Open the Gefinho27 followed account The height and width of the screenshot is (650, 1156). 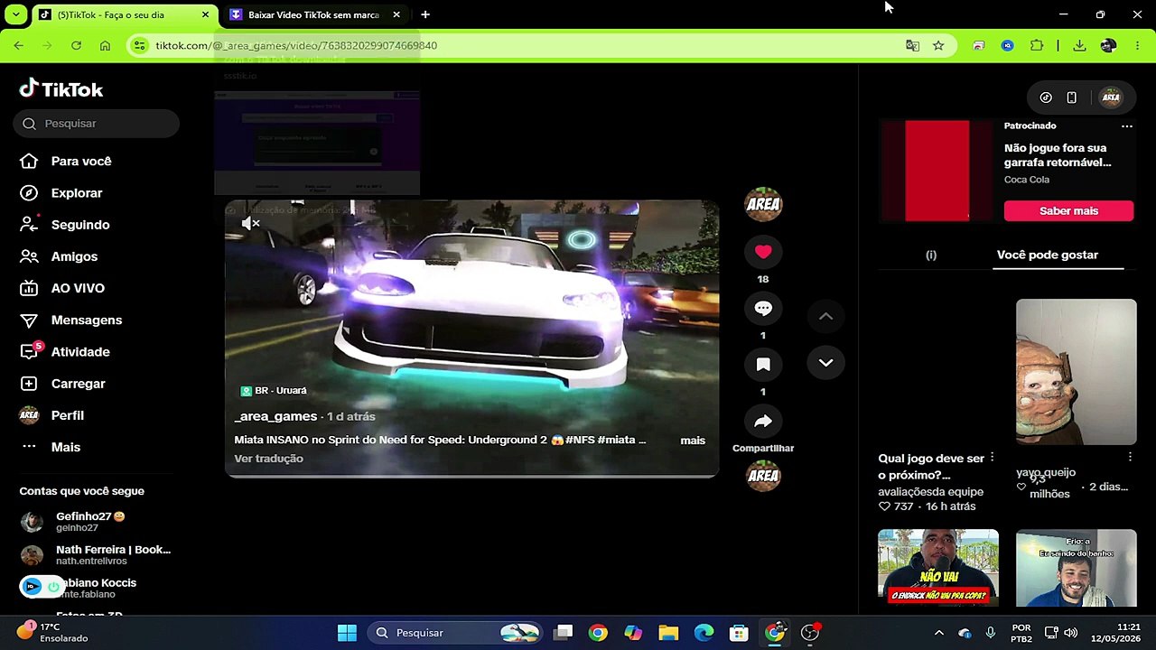click(95, 522)
